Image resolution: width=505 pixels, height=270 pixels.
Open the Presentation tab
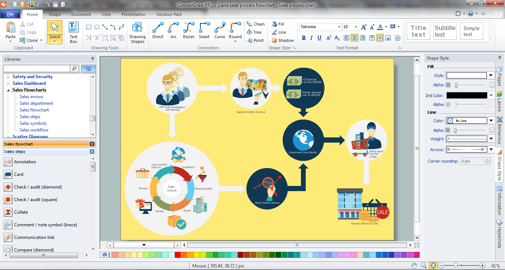coord(133,14)
